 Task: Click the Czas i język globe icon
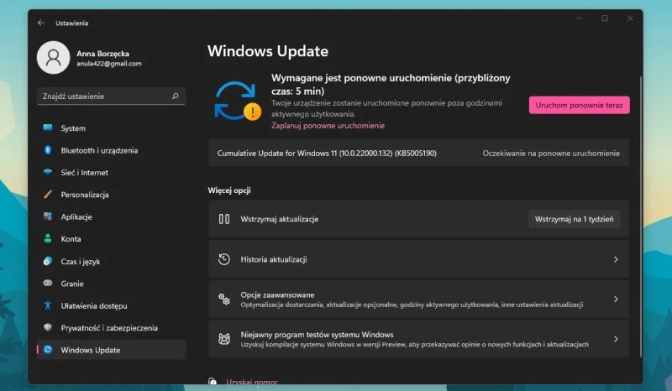coord(48,261)
